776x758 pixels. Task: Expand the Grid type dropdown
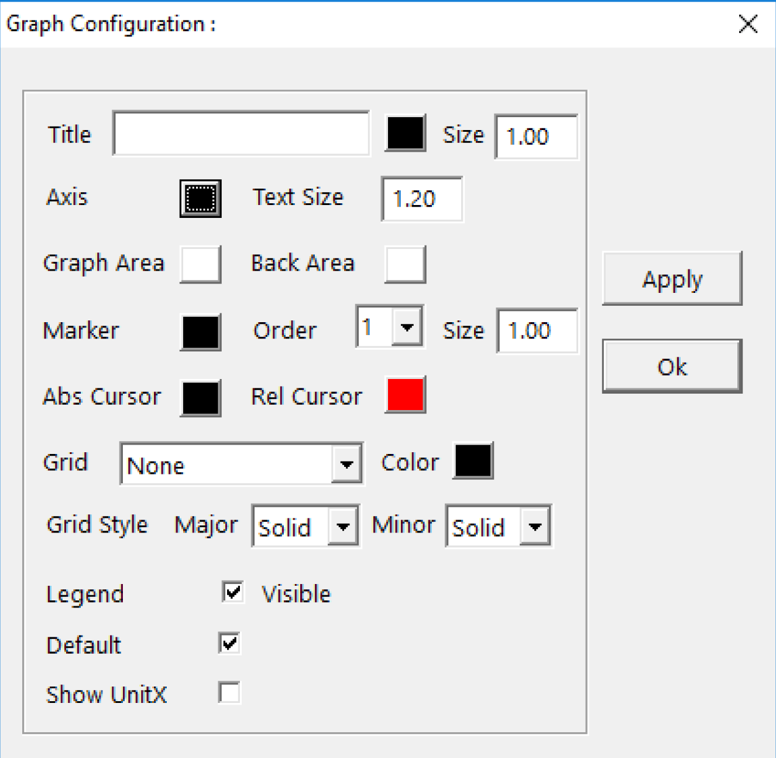point(346,465)
